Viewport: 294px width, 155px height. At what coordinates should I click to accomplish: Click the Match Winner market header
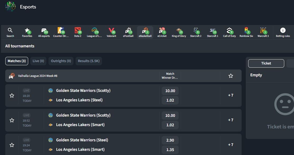click(170, 76)
